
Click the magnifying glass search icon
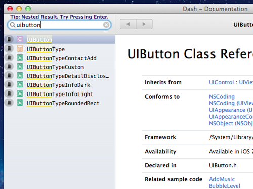(13, 25)
